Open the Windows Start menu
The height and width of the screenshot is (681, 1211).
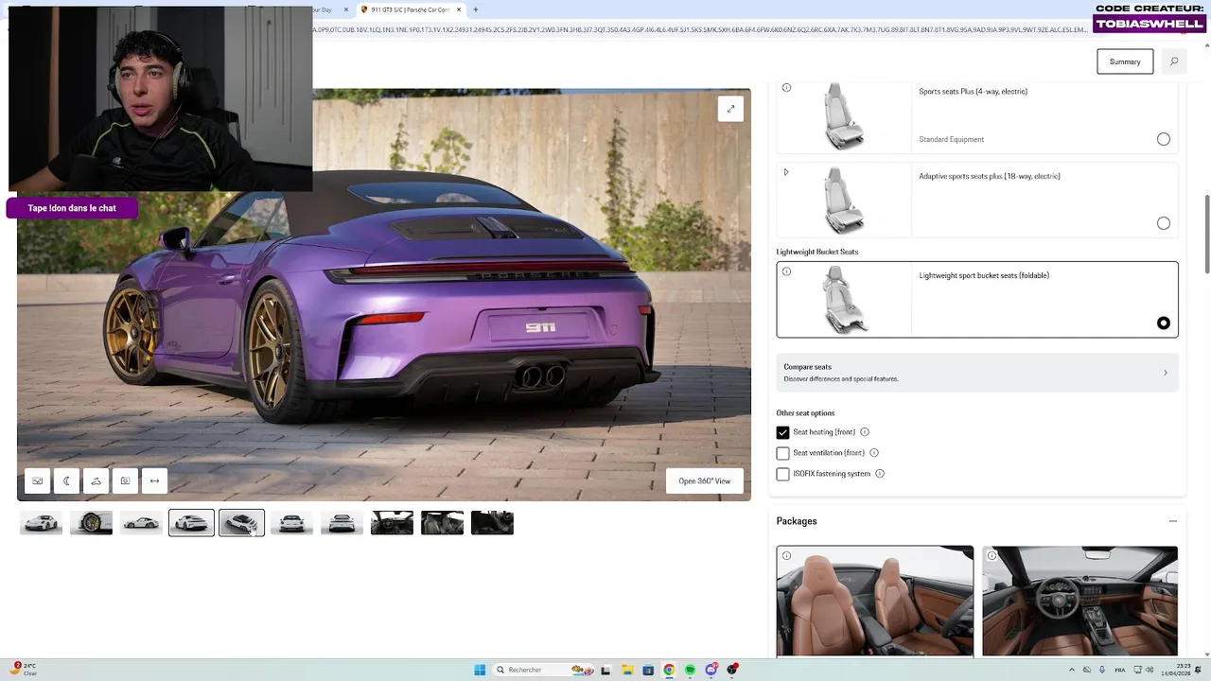(x=480, y=670)
